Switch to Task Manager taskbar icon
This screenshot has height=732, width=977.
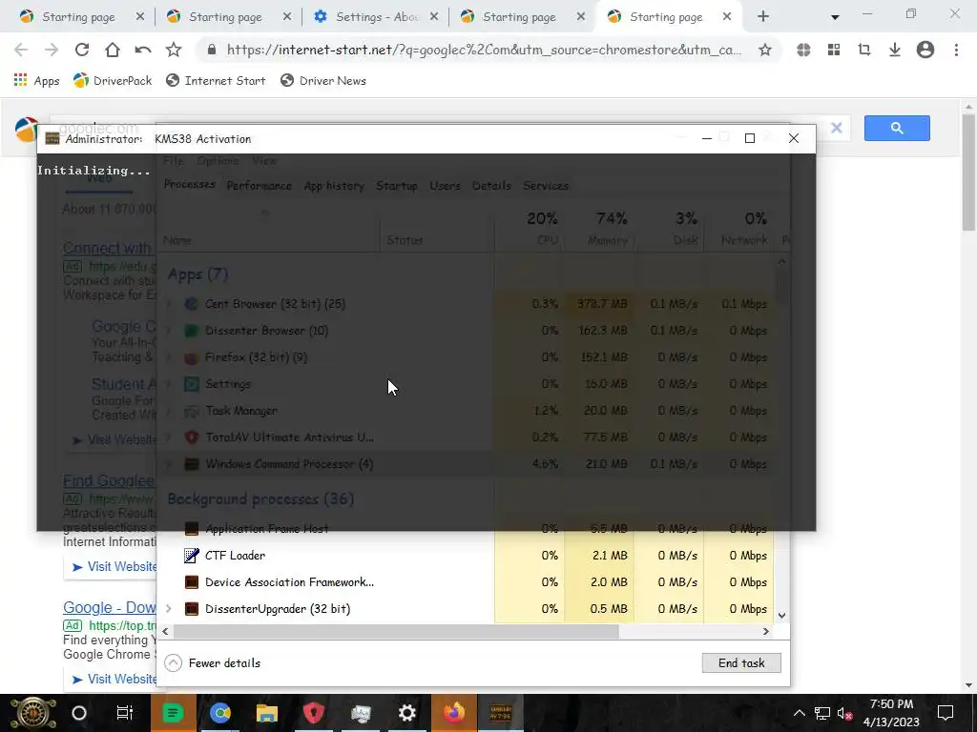coord(360,713)
